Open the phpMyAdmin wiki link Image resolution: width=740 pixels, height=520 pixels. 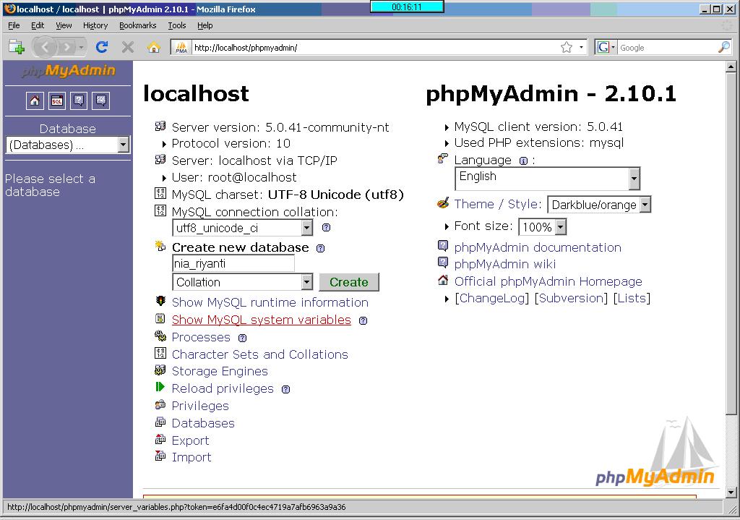tap(505, 264)
